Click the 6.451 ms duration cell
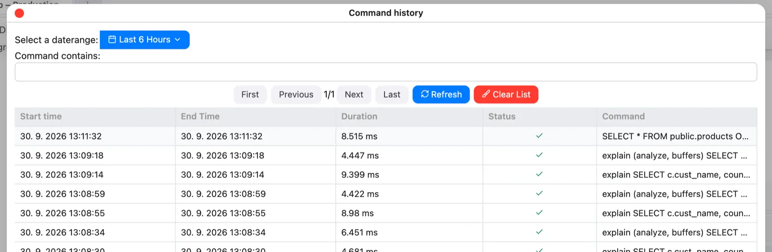The image size is (772, 252). 409,233
